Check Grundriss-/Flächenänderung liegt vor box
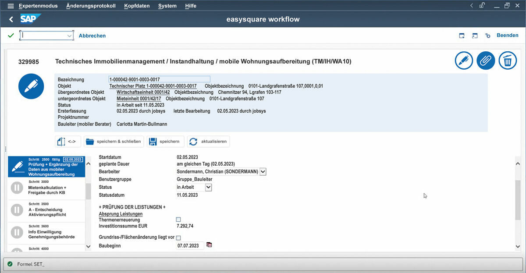This screenshot has height=273, width=526. coord(178,238)
